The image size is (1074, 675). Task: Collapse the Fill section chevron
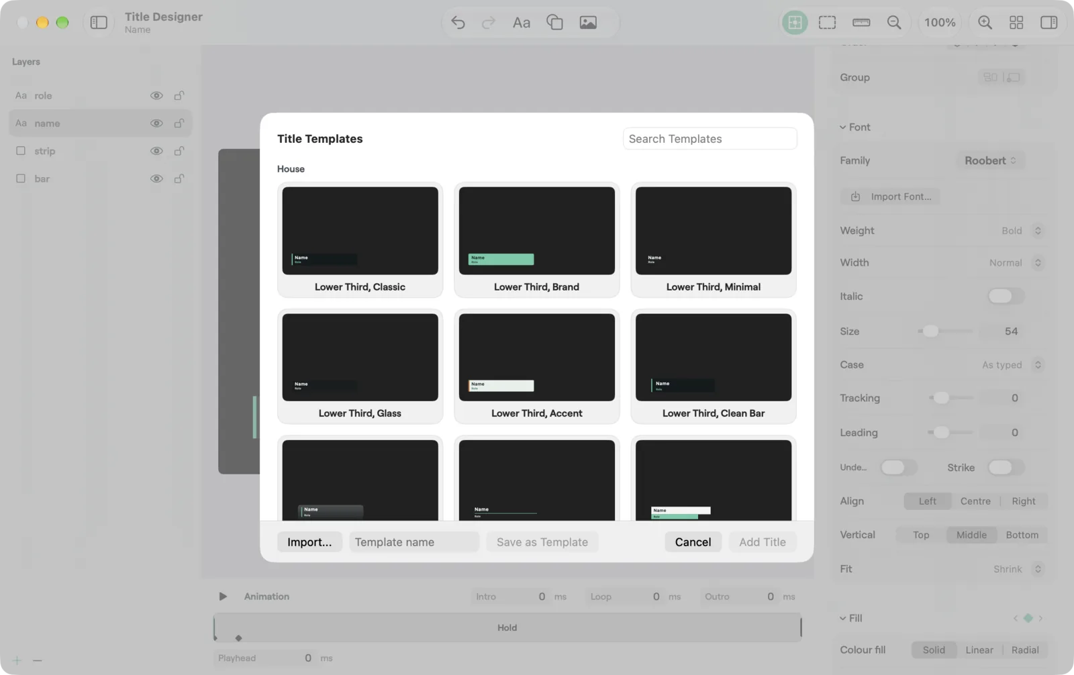(x=842, y=618)
